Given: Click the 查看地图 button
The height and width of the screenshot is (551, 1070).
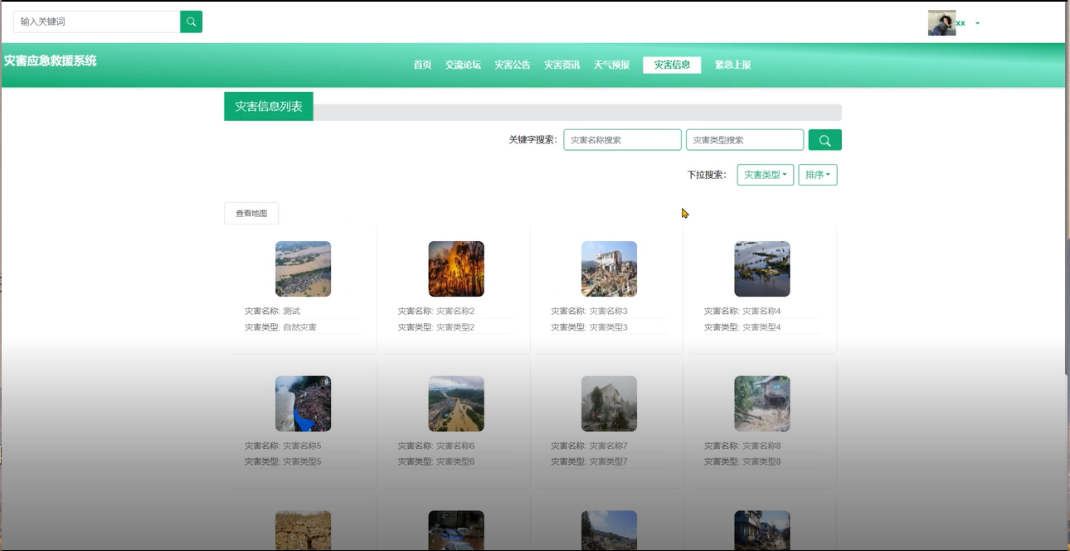Looking at the screenshot, I should [251, 213].
